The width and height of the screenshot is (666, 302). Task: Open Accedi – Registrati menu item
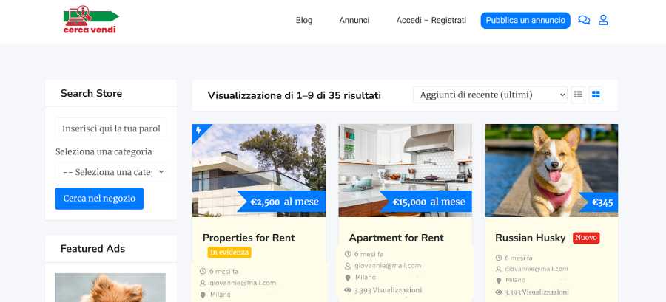(x=431, y=21)
